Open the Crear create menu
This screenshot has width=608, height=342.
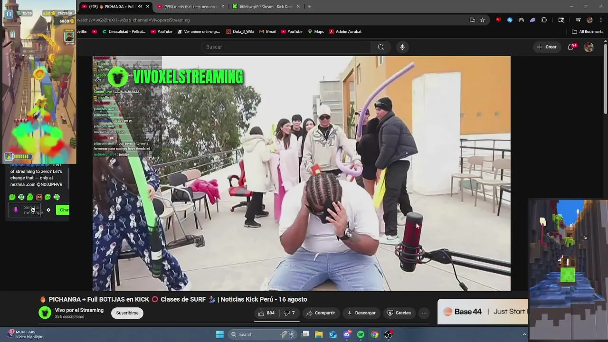[547, 47]
